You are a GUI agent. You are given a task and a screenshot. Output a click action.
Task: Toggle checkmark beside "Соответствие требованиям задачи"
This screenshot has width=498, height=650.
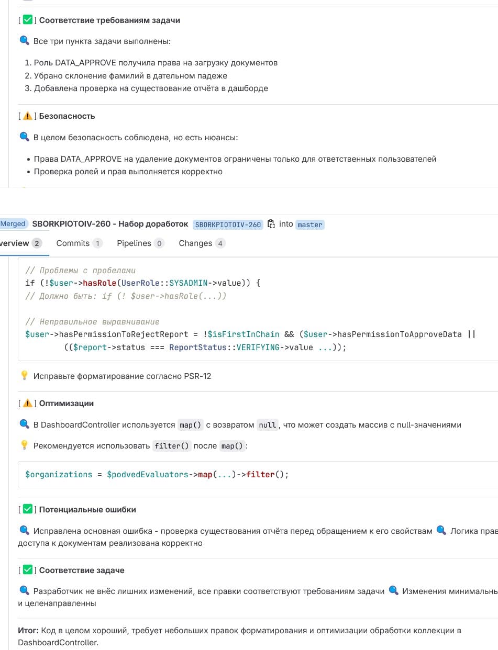tap(28, 20)
